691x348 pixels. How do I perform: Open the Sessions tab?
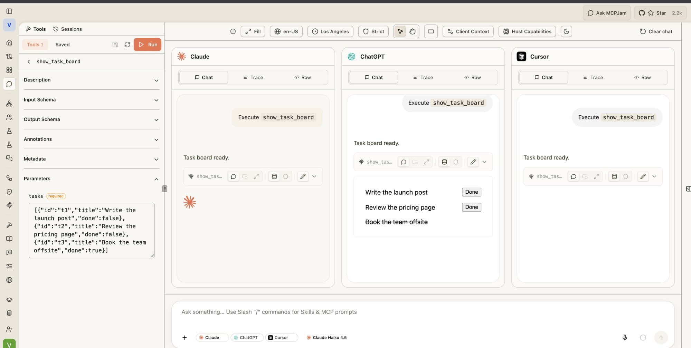68,29
